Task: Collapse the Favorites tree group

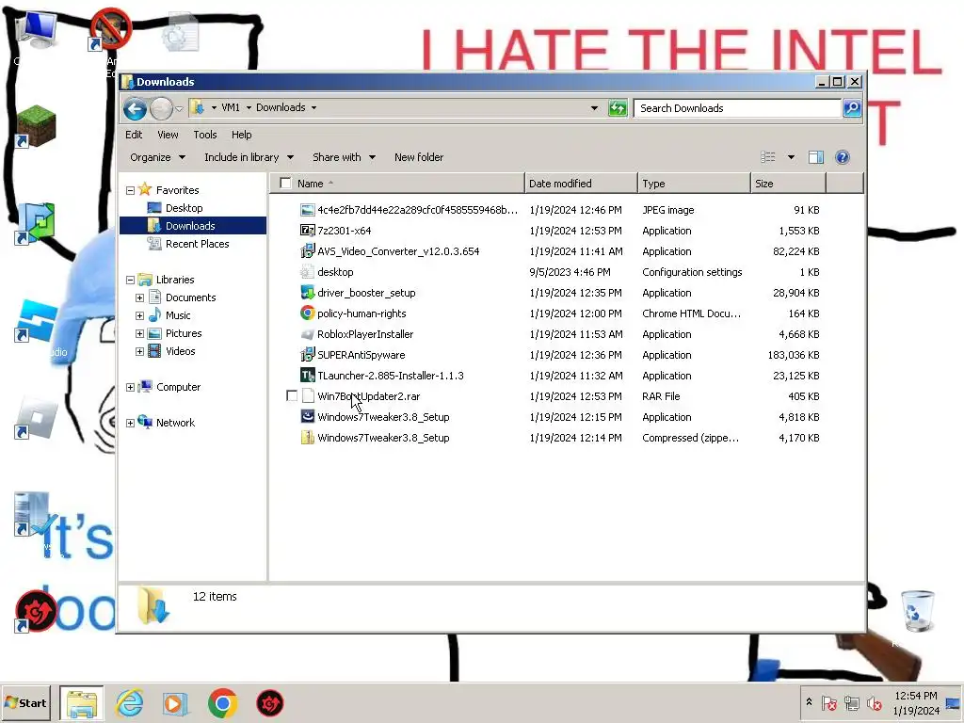Action: pos(130,190)
